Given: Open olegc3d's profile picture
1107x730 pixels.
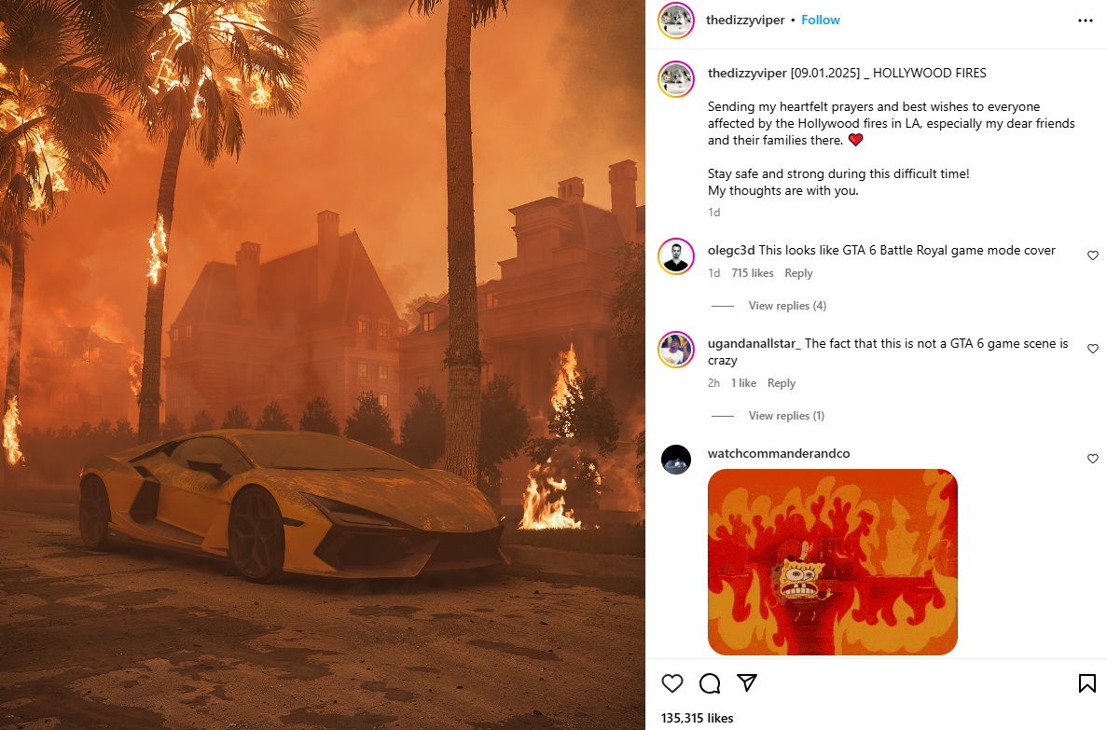Looking at the screenshot, I should pos(675,255).
